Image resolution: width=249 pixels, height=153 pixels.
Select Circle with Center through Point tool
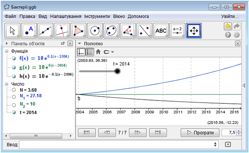95,31
